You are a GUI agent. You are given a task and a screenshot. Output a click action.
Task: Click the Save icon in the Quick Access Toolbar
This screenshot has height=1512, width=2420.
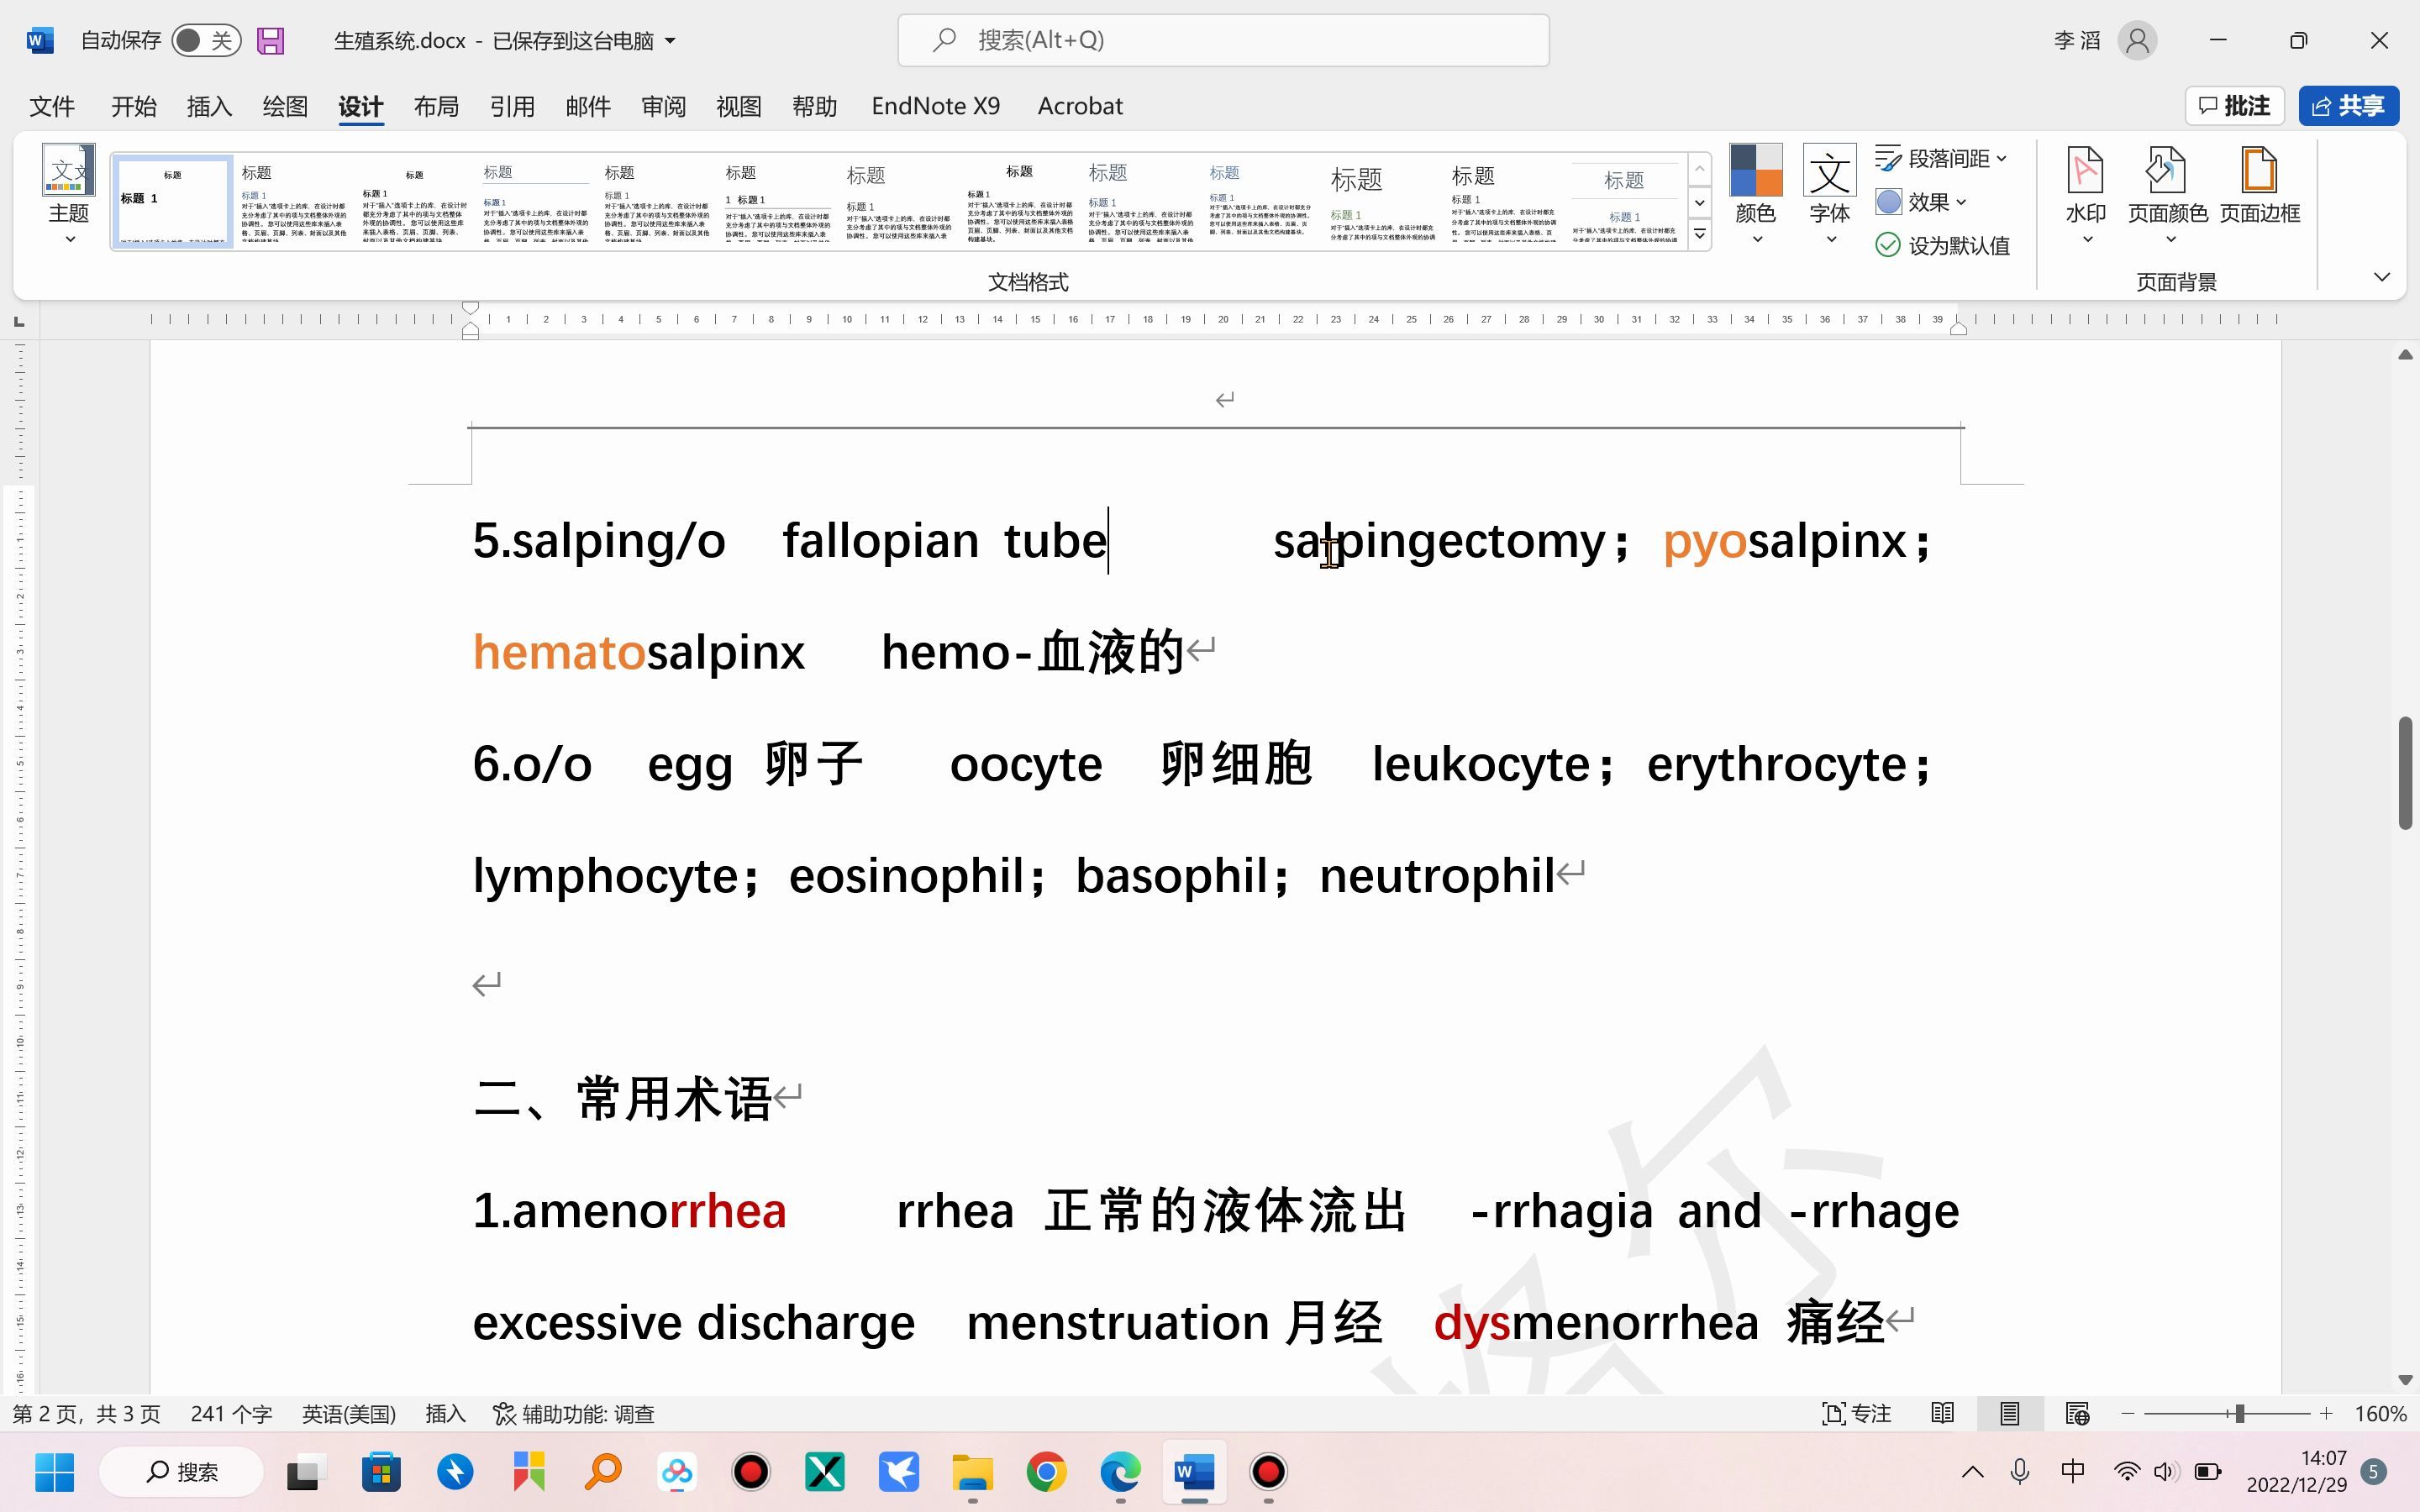(270, 39)
